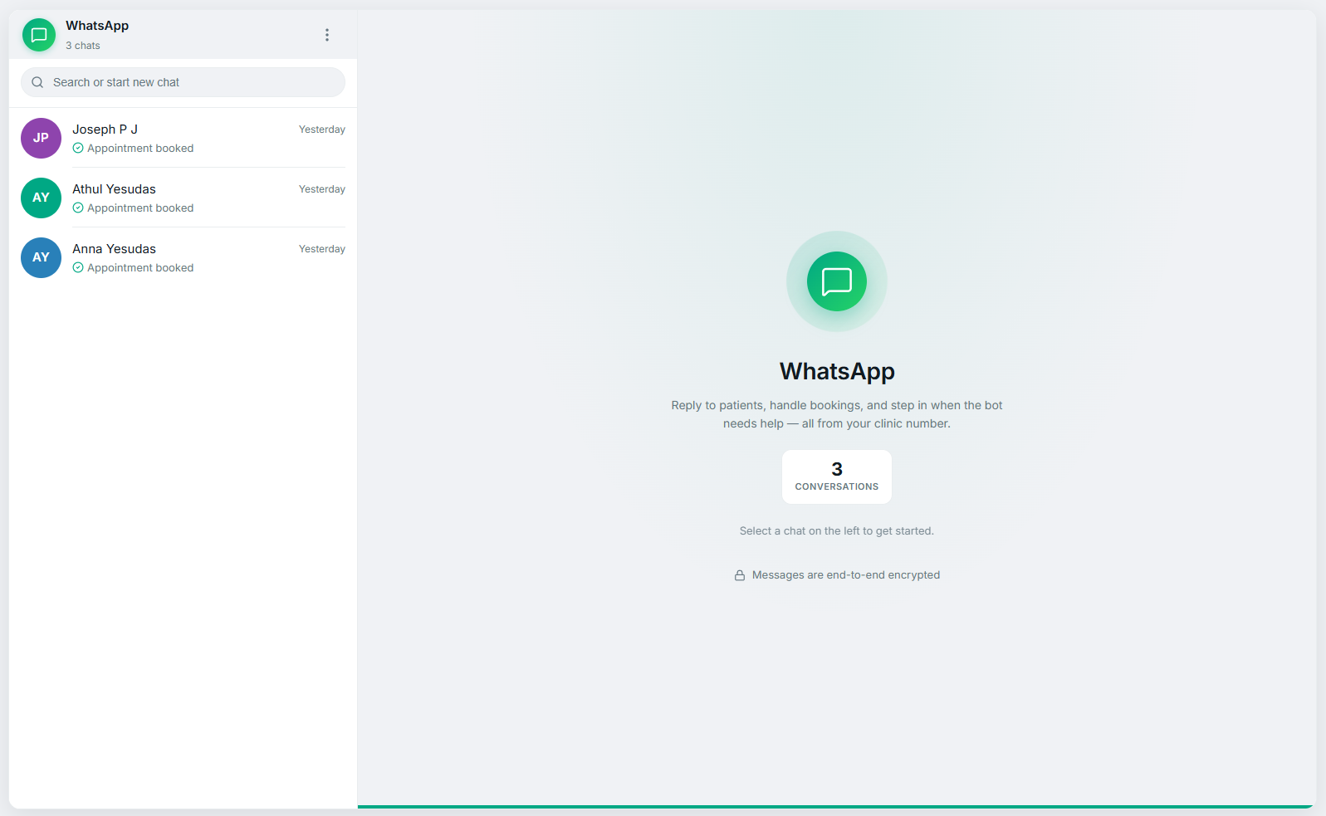The width and height of the screenshot is (1326, 816).
Task: Click the blue AY avatar for Anna
Action: tap(41, 257)
